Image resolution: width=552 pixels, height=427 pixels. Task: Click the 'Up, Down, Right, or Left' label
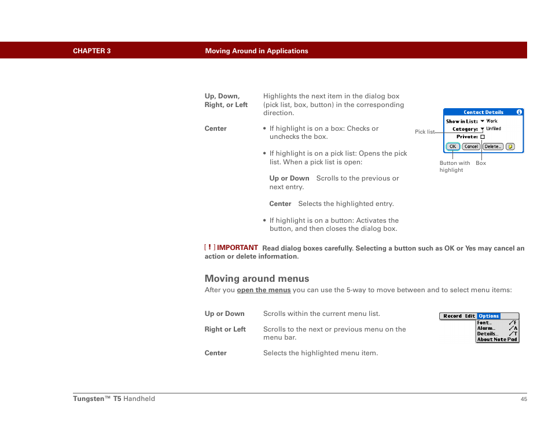pyautogui.click(x=226, y=100)
